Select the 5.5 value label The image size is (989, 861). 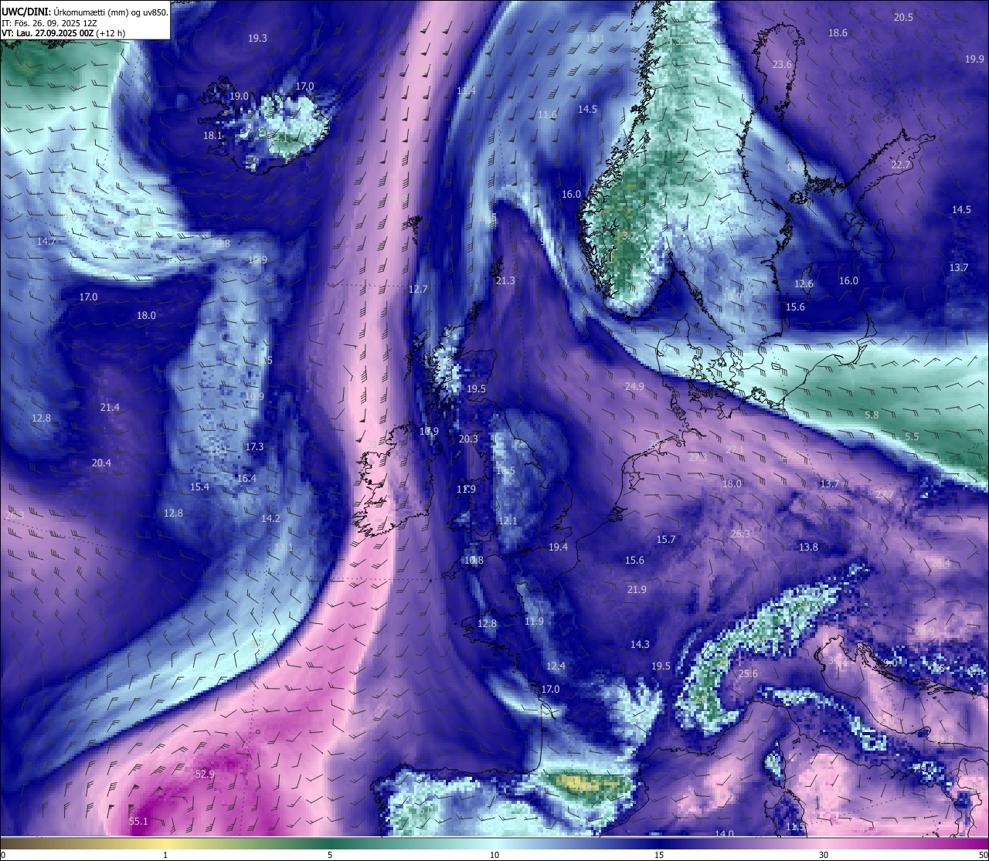(x=912, y=437)
